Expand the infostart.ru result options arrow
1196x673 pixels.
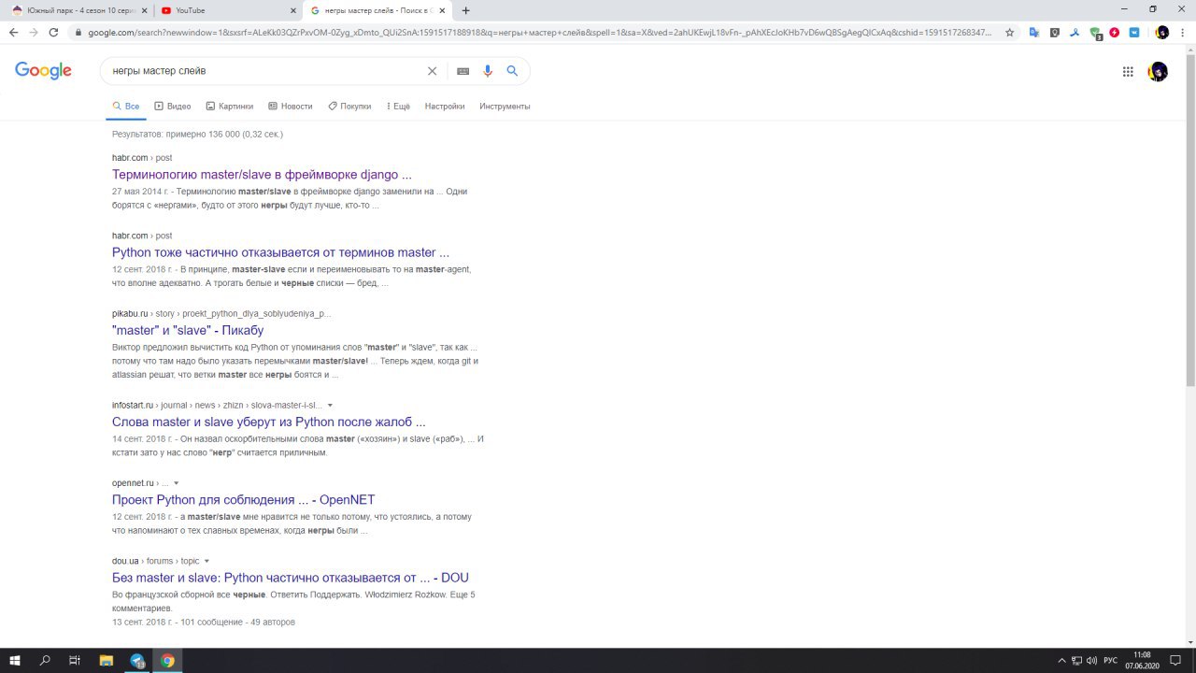click(330, 406)
